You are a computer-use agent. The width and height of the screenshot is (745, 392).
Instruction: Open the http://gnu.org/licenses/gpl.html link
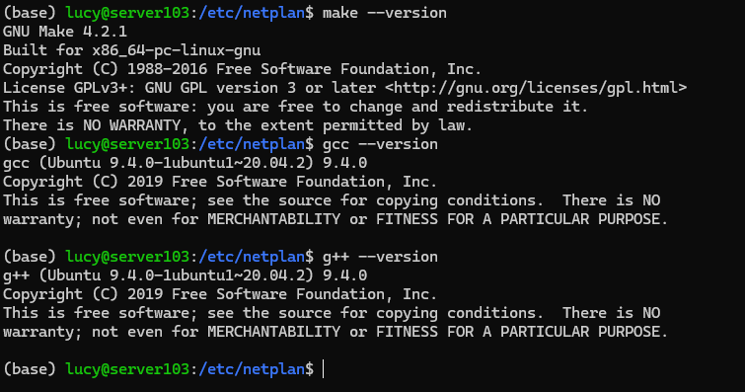tap(536, 88)
